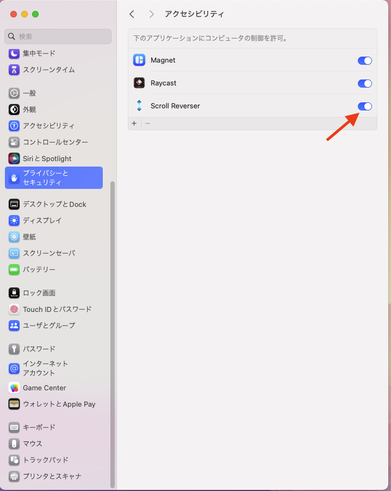This screenshot has width=391, height=491.
Task: Open the Game Center settings
Action: click(x=44, y=388)
